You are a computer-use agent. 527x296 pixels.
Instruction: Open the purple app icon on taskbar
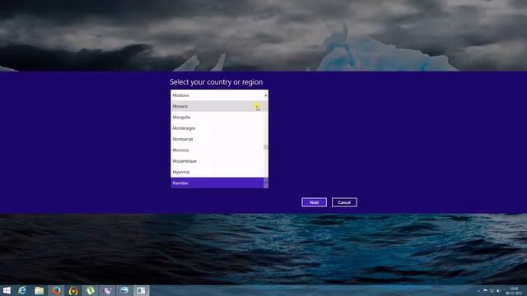(107, 290)
